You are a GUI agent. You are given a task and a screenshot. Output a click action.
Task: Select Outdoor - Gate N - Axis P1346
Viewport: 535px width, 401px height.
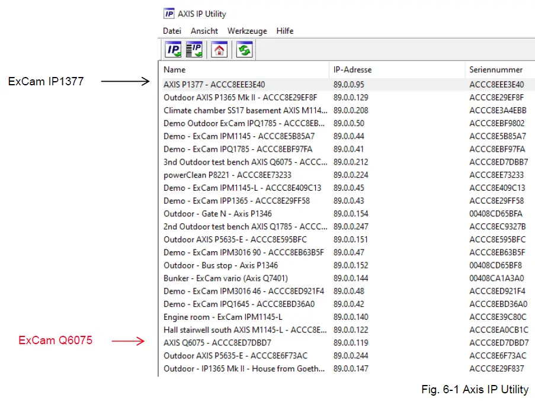347,214
